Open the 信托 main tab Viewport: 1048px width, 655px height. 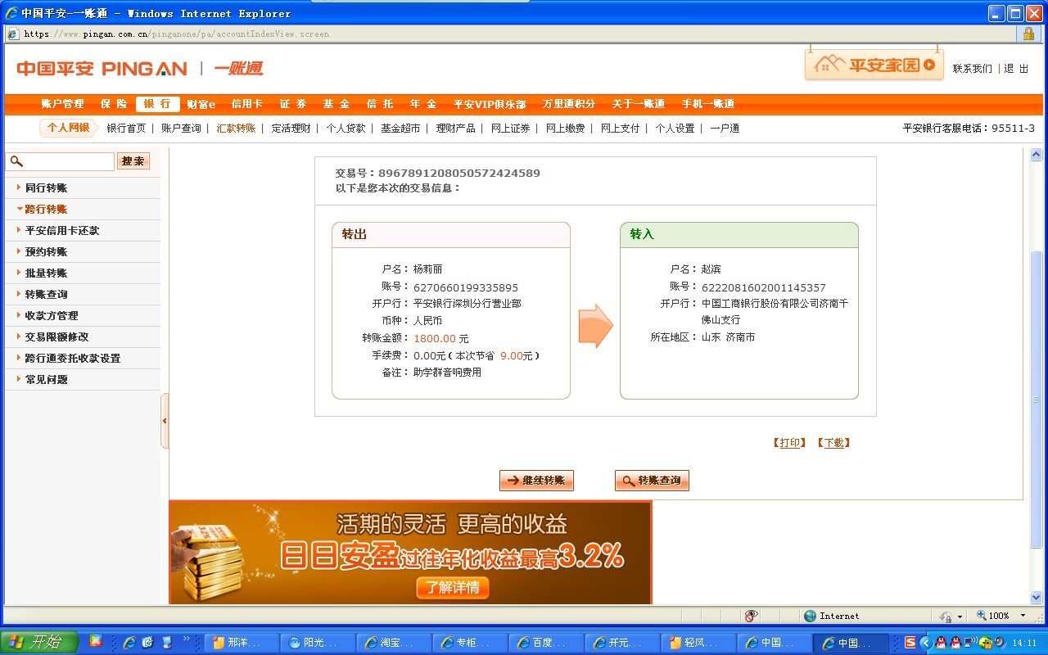click(380, 104)
